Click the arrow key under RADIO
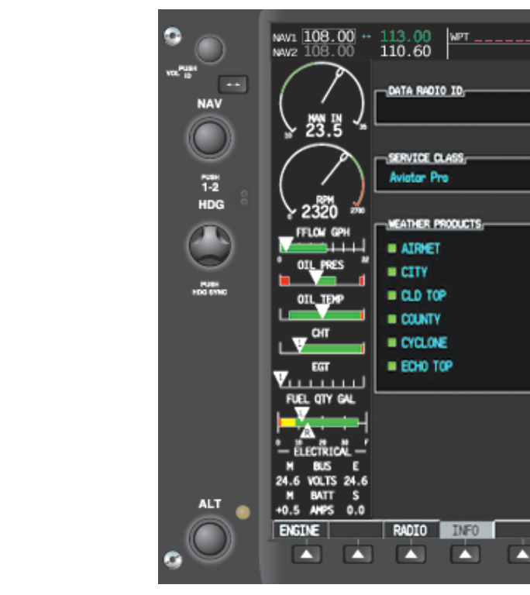 [411, 554]
